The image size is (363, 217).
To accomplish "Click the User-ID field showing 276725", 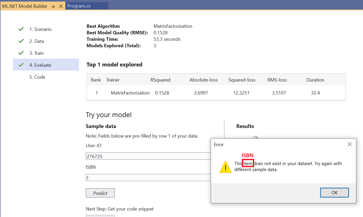I will tap(130, 156).
